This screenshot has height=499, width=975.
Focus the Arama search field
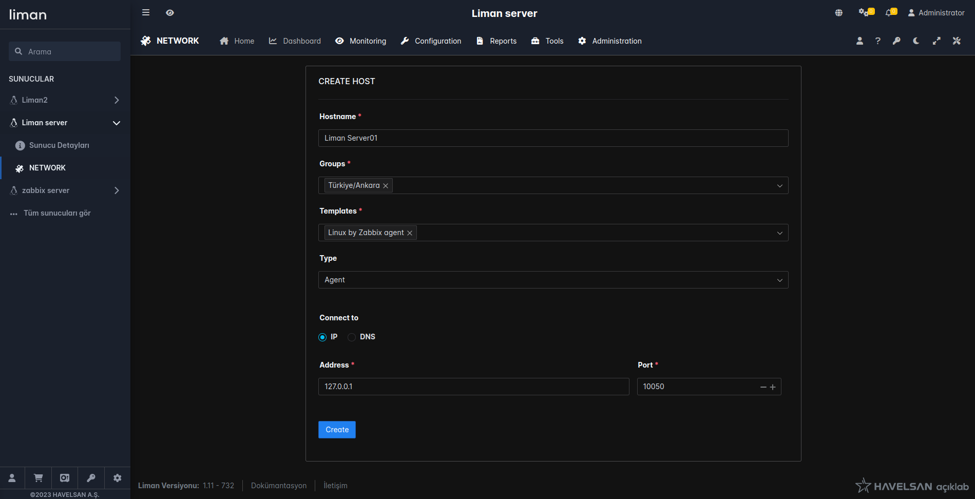click(x=65, y=51)
